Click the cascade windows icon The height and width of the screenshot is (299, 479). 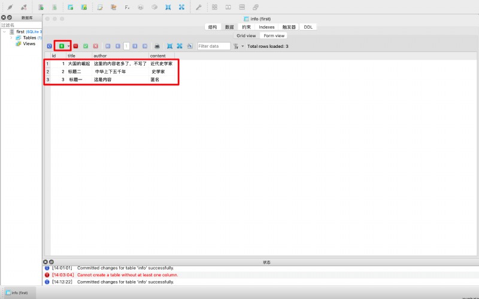pos(256,7)
